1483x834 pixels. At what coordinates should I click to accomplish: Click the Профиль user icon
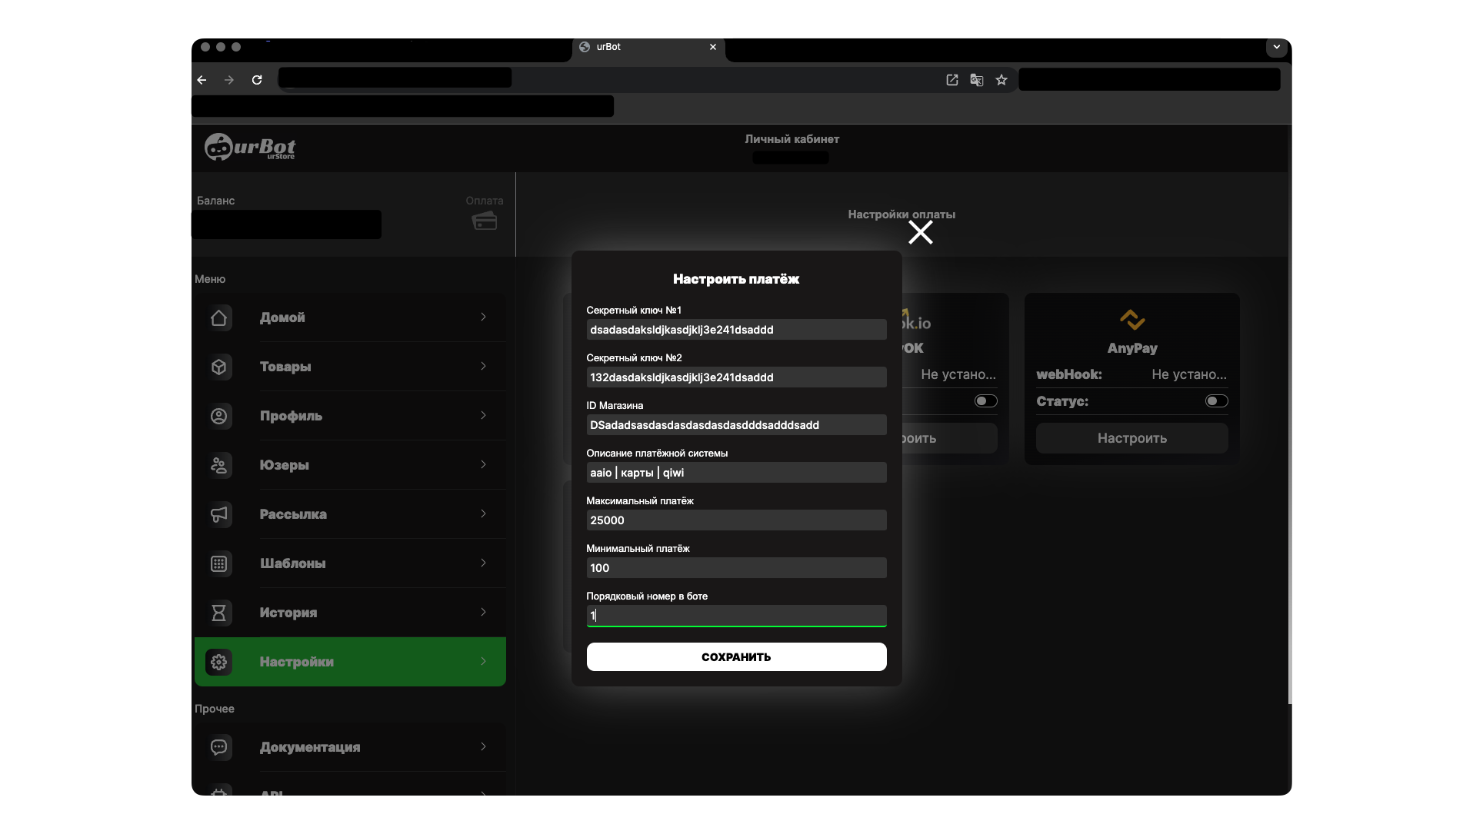coord(219,416)
